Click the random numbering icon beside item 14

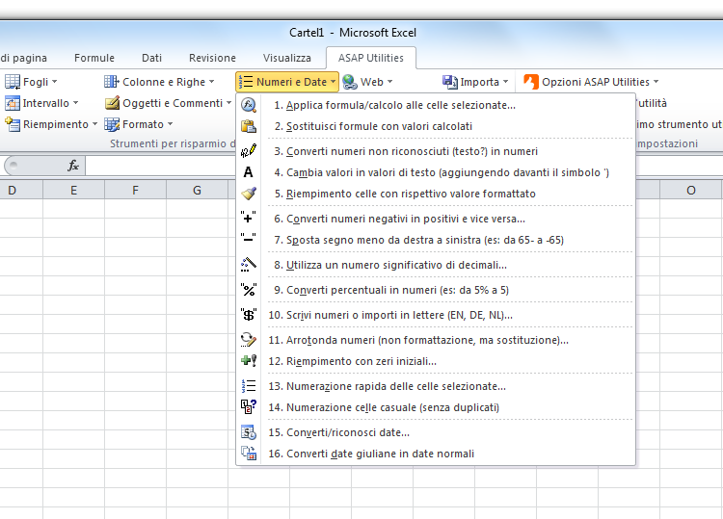pyautogui.click(x=249, y=407)
